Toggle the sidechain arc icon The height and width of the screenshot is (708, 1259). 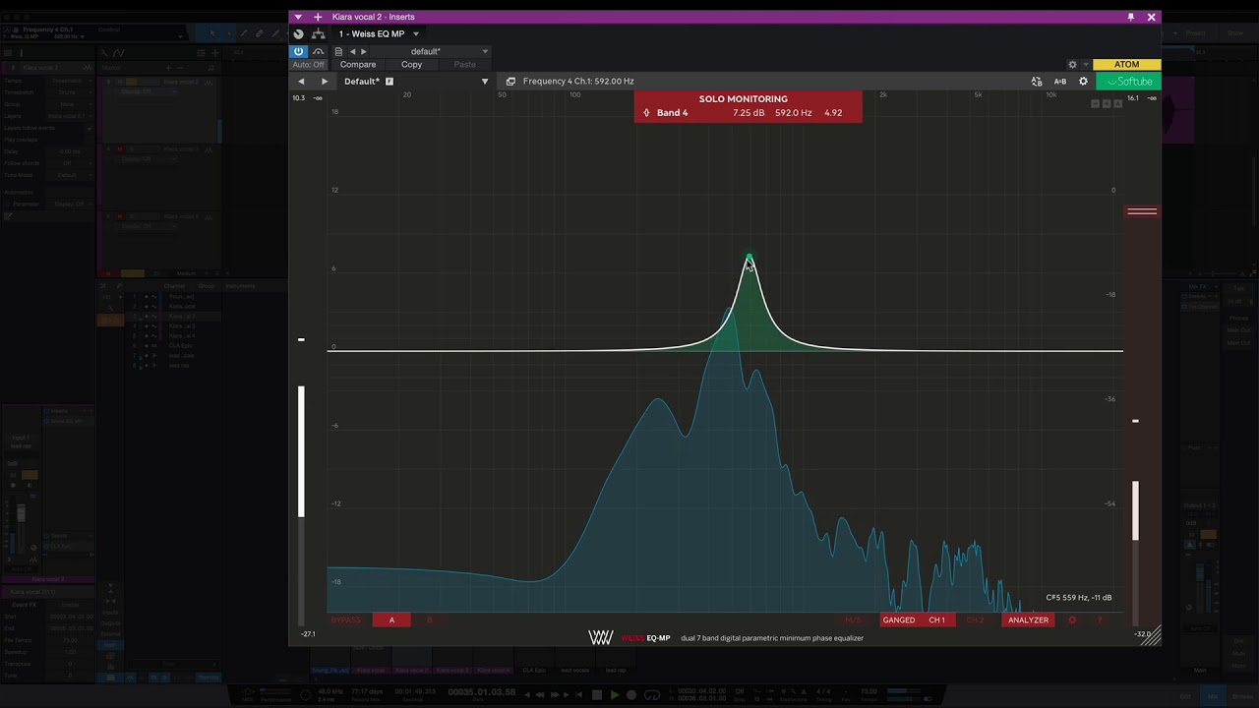point(318,51)
